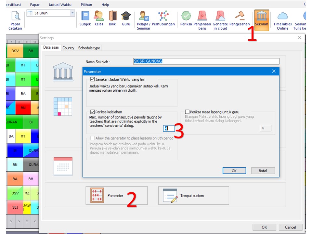Enable Periksa masa lapang untuk guru
This screenshot has height=234, width=312.
pos(187,112)
